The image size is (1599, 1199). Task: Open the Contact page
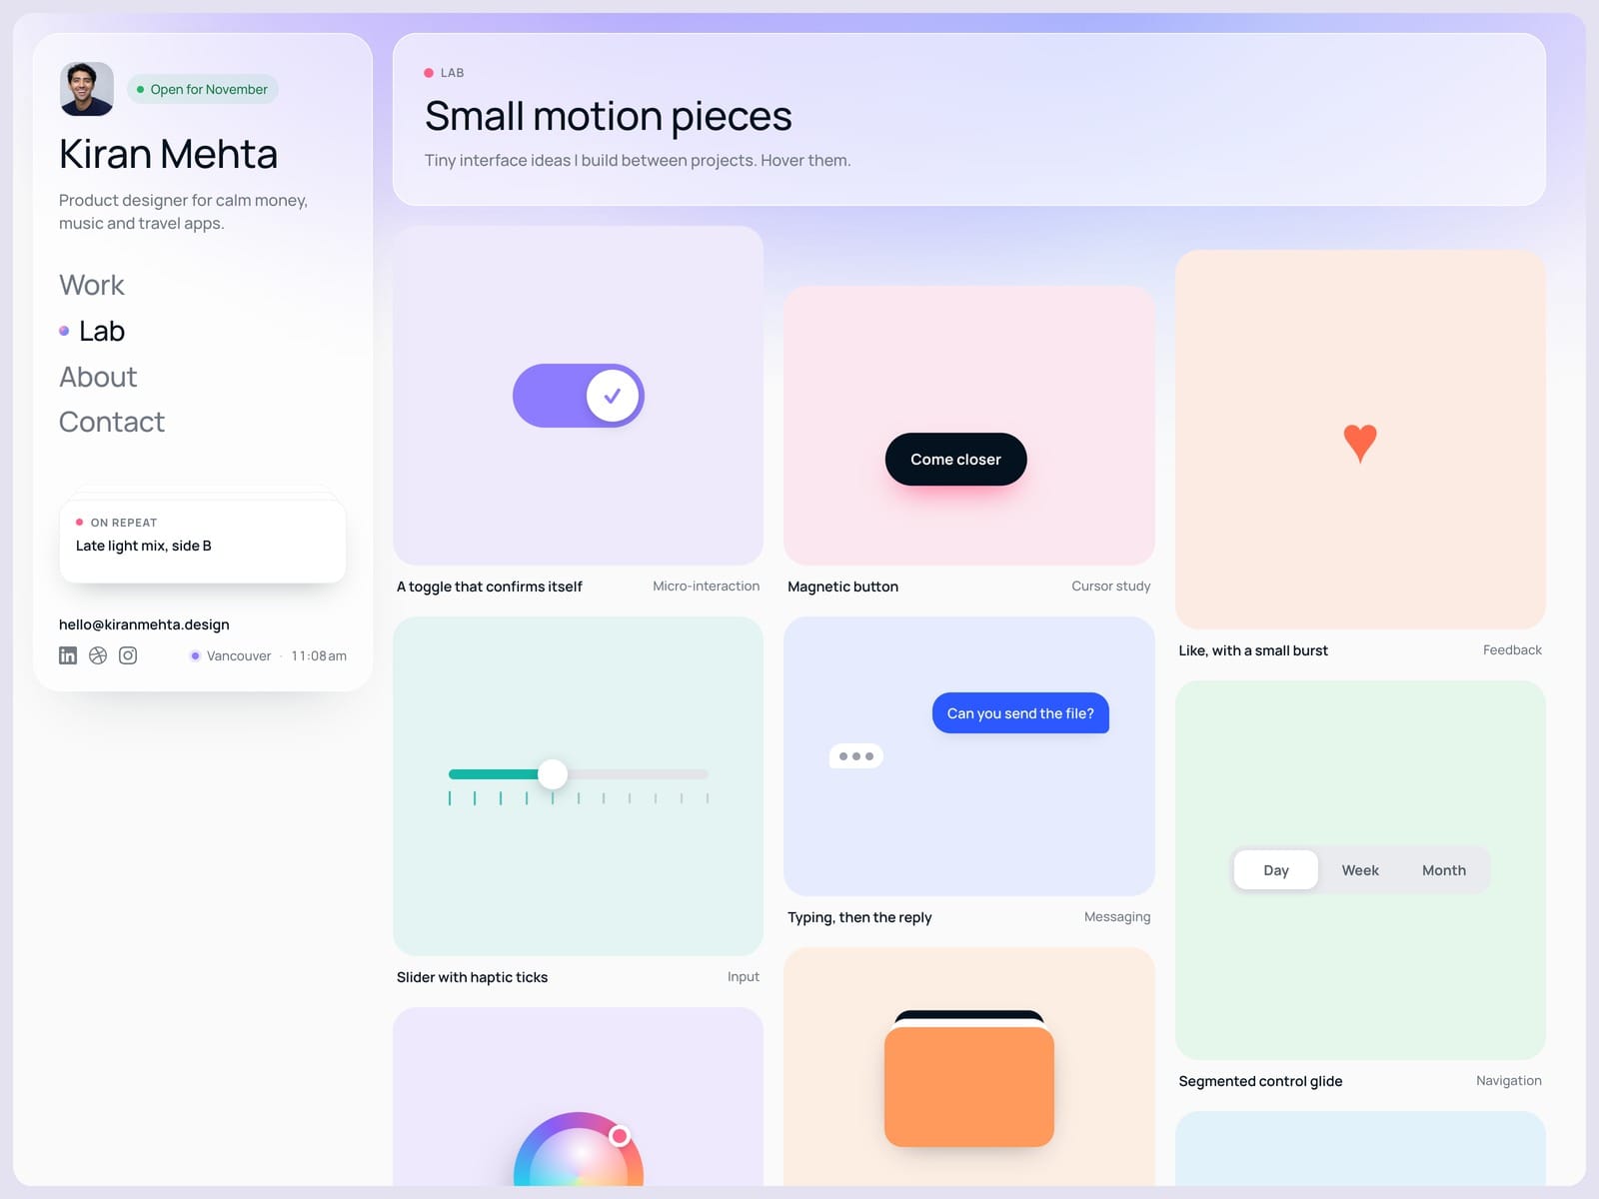[112, 422]
